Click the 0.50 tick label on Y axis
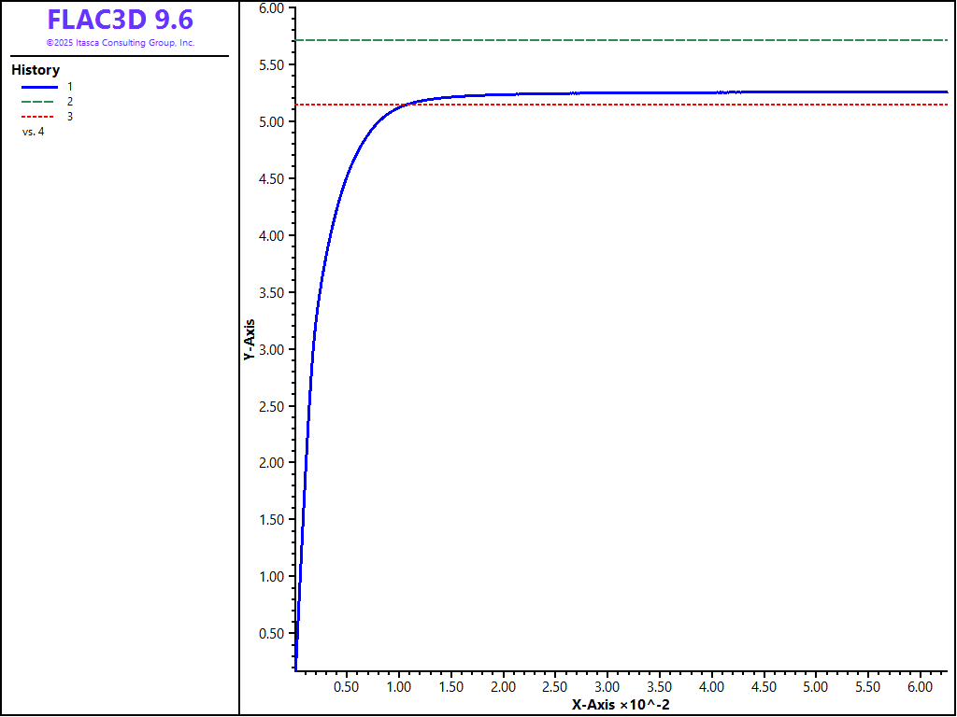Screen dimensions: 957x717 [x=270, y=634]
